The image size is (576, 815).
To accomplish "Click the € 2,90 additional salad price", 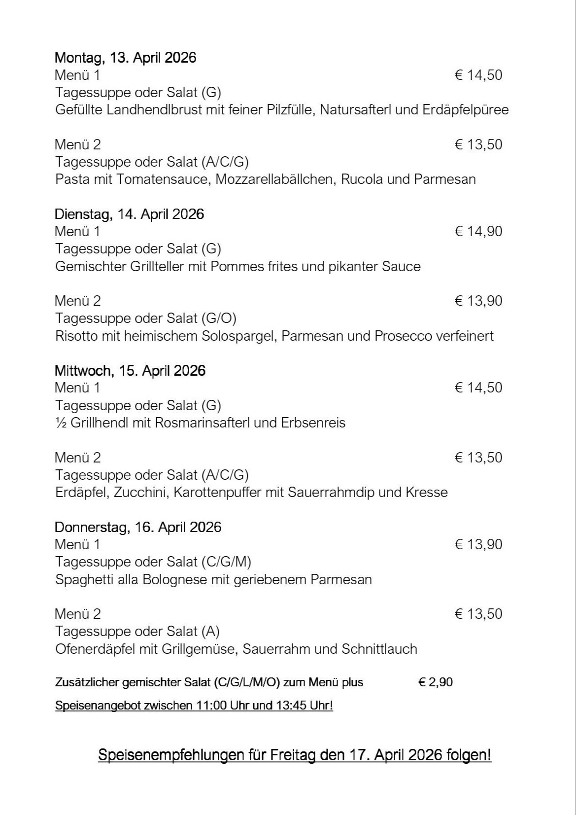I will pyautogui.click(x=436, y=682).
